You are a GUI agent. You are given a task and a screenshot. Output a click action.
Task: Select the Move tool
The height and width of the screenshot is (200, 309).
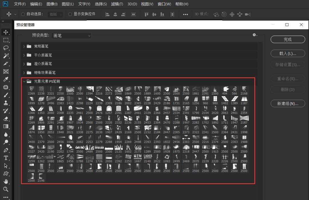click(x=6, y=32)
